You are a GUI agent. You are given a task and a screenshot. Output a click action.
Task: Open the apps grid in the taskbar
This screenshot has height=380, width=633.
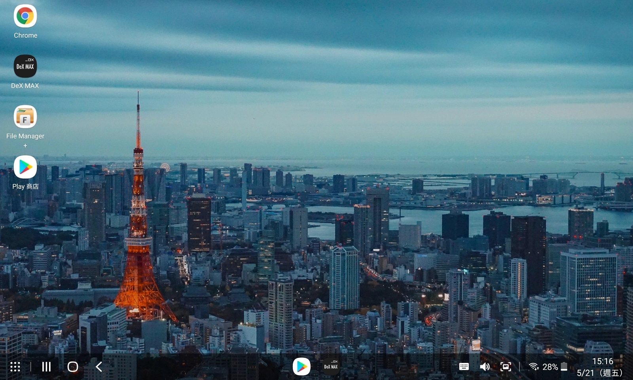15,367
